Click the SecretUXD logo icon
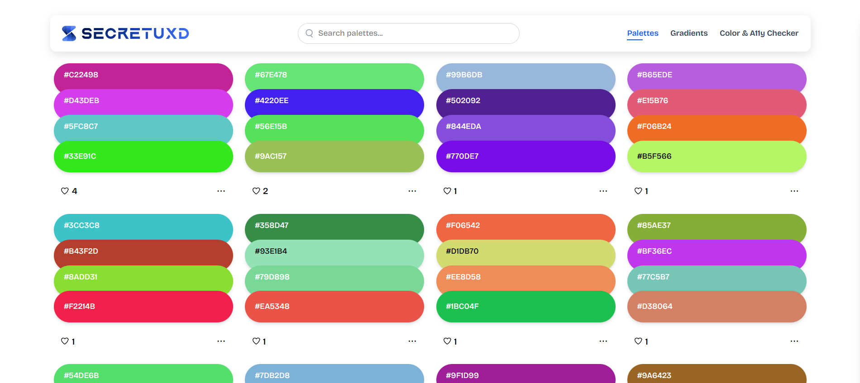The height and width of the screenshot is (383, 860). pos(68,33)
